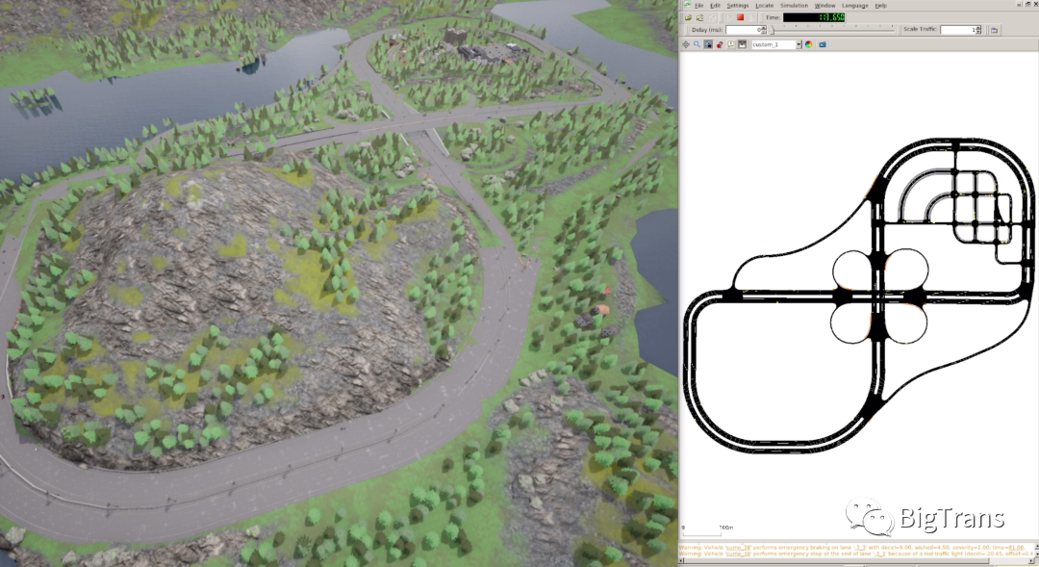Viewport: 1039px width, 567px height.
Task: Click the Delay (ms) spinner arrows
Action: click(x=764, y=30)
